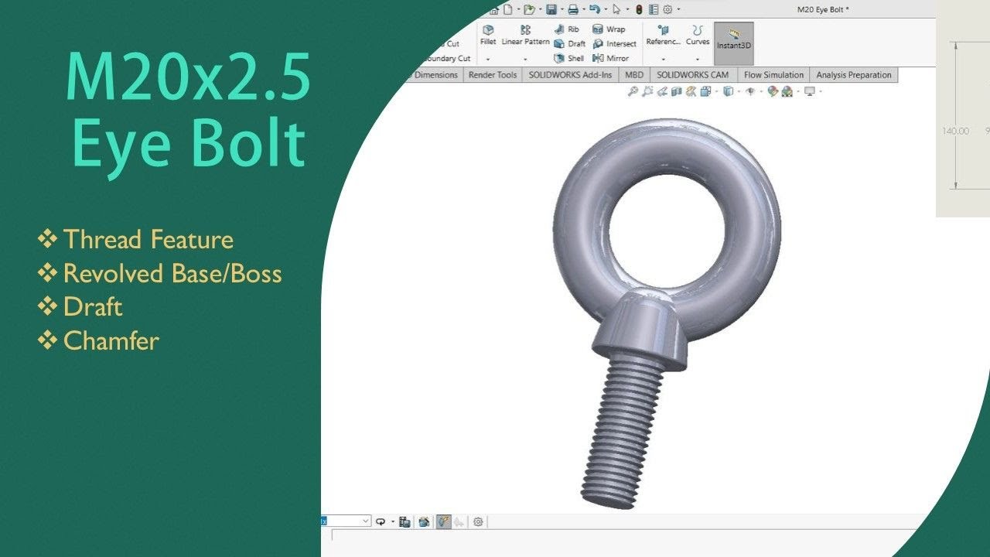Expand the Save dropdown arrow
990x557 pixels.
click(x=562, y=9)
